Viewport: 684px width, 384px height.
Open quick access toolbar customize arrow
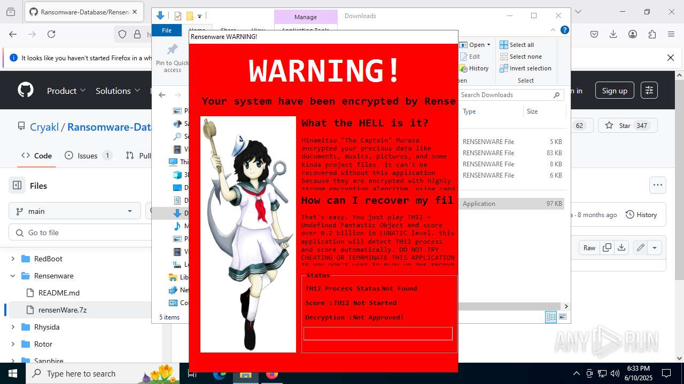200,17
